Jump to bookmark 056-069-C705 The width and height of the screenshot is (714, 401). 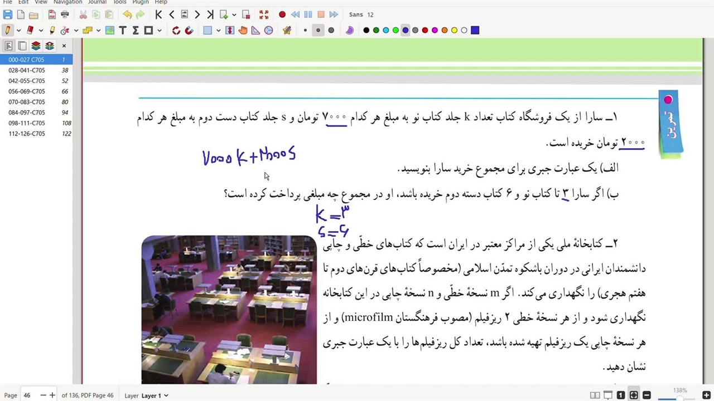tap(27, 91)
